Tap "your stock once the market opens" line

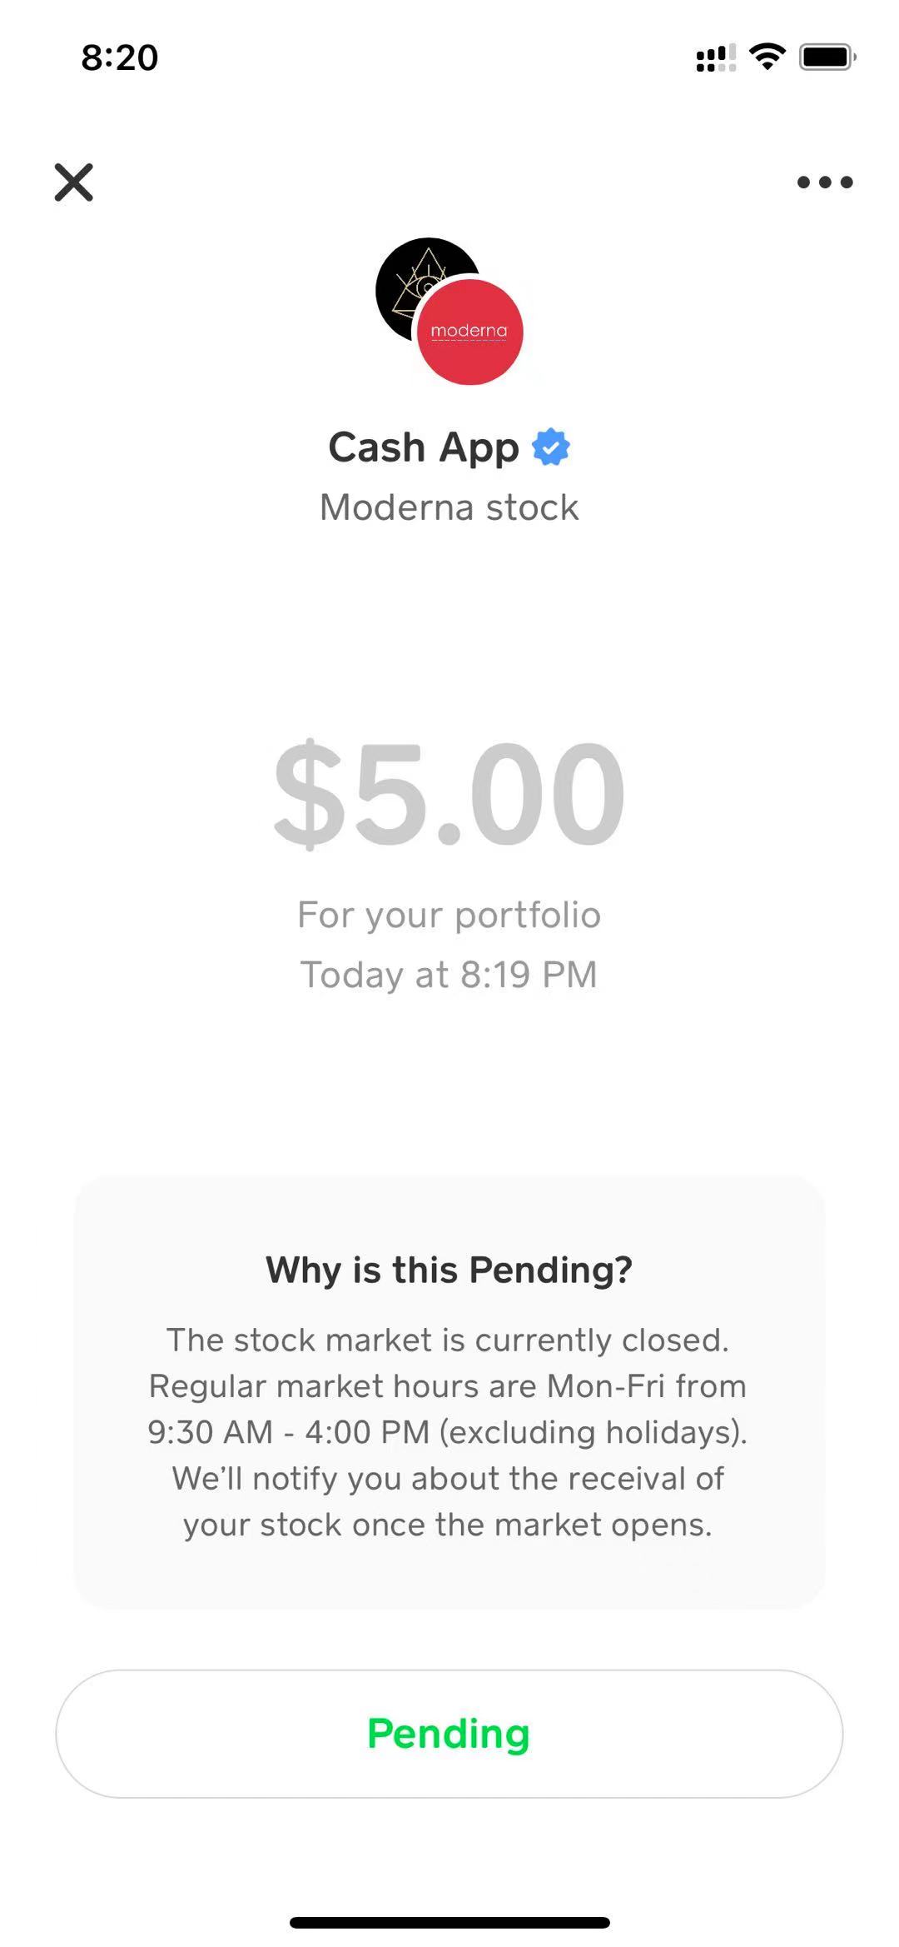[448, 1525]
